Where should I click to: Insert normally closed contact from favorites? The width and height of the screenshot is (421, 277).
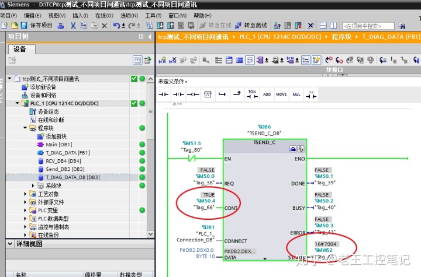click(x=178, y=94)
